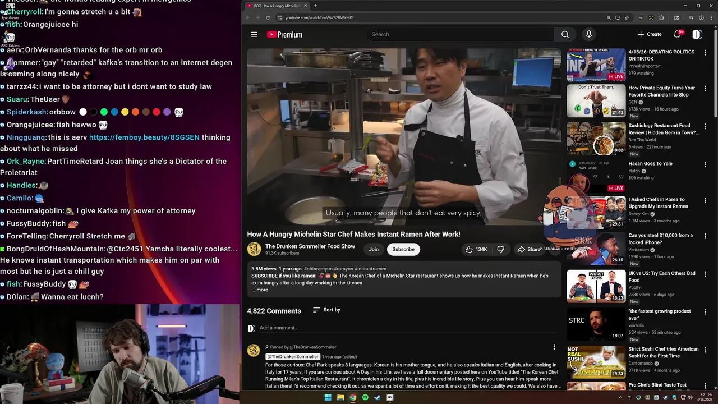
Task: Open Windows Start menu
Action: (328, 397)
